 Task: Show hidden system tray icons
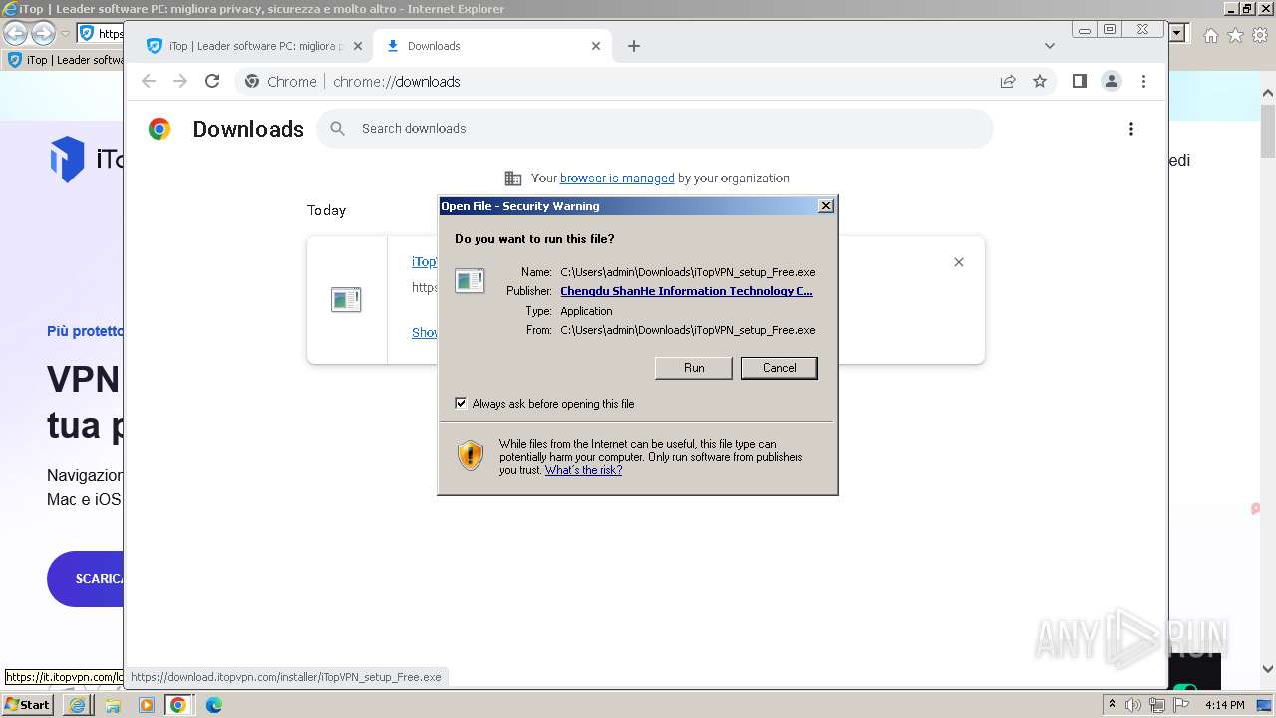tap(1113, 705)
